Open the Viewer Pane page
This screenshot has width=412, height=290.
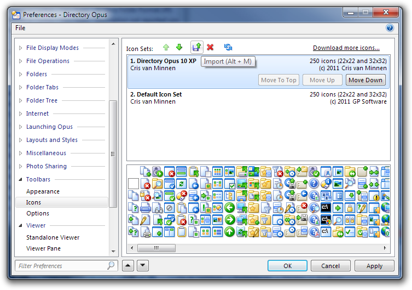(43, 248)
